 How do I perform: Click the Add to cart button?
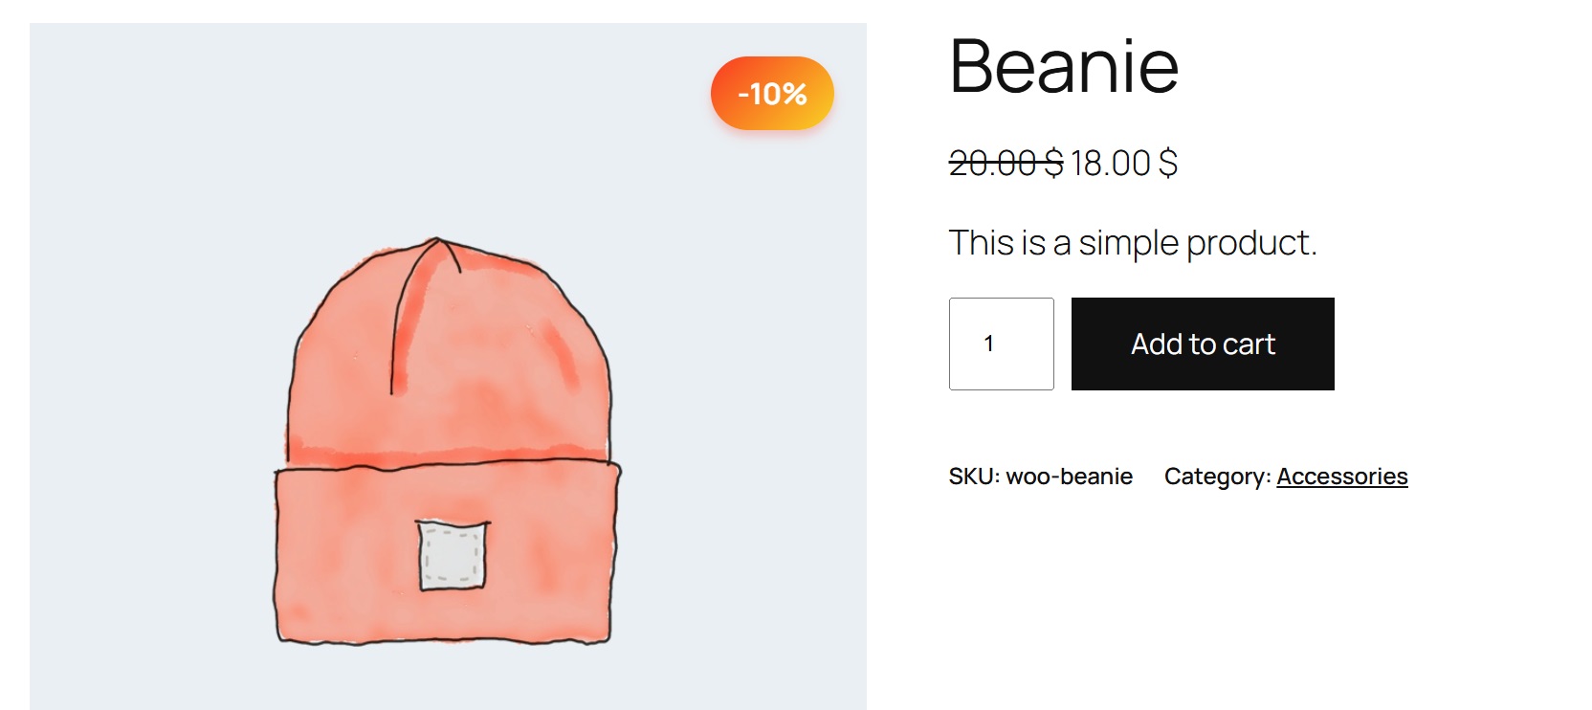(1203, 344)
